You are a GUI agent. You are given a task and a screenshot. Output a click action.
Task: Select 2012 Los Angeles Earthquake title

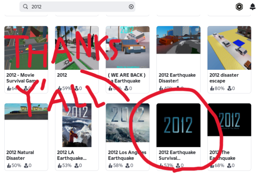click(x=127, y=155)
